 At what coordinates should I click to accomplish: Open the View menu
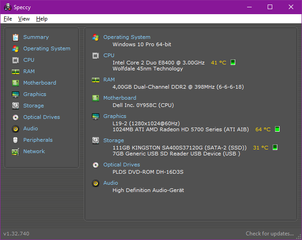click(x=24, y=19)
